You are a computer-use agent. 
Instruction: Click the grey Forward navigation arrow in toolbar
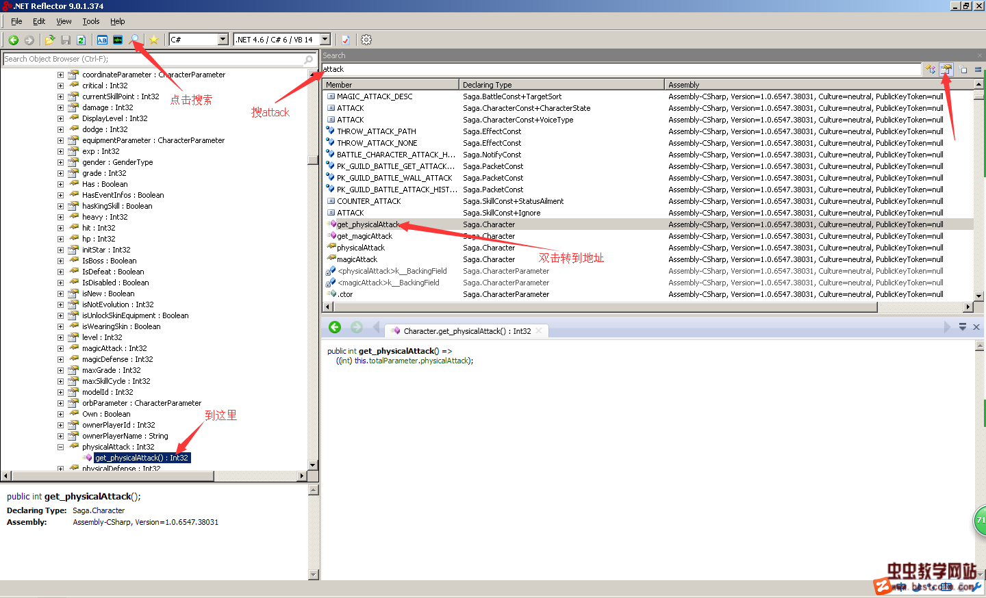(29, 40)
